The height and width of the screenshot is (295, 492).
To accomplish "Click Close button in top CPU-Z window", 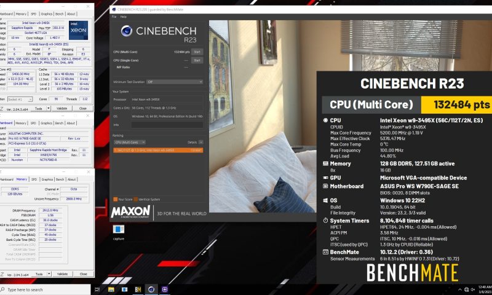I will pos(83,108).
